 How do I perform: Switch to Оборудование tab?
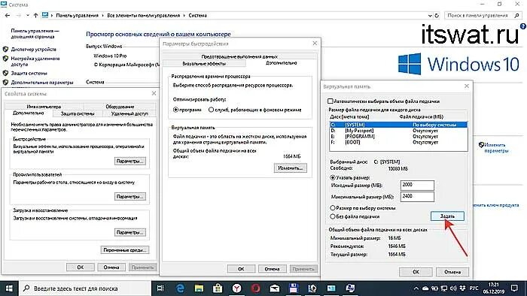(120, 107)
